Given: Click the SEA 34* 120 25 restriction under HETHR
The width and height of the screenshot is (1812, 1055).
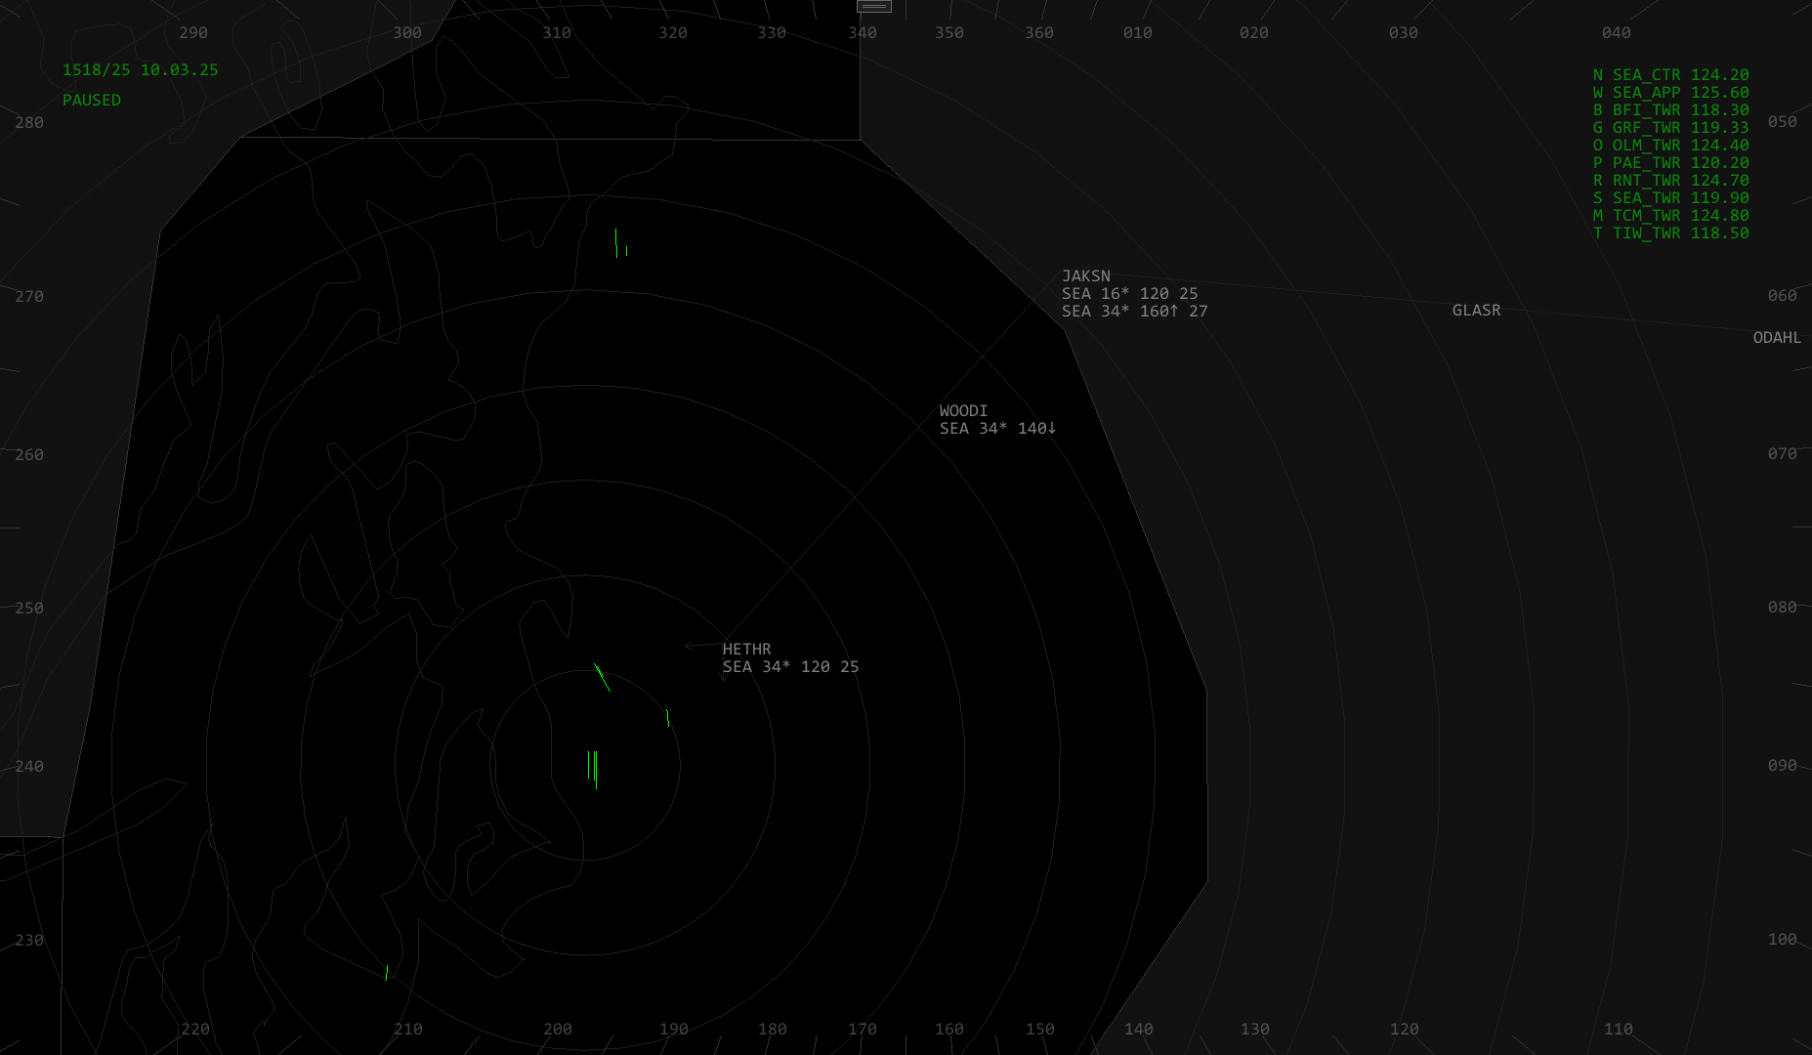Looking at the screenshot, I should [791, 667].
